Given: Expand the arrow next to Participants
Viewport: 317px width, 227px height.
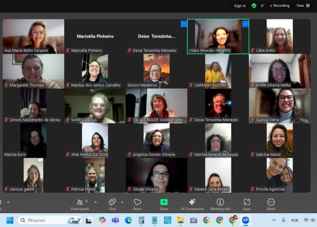Looking at the screenshot, I should [x=95, y=202].
